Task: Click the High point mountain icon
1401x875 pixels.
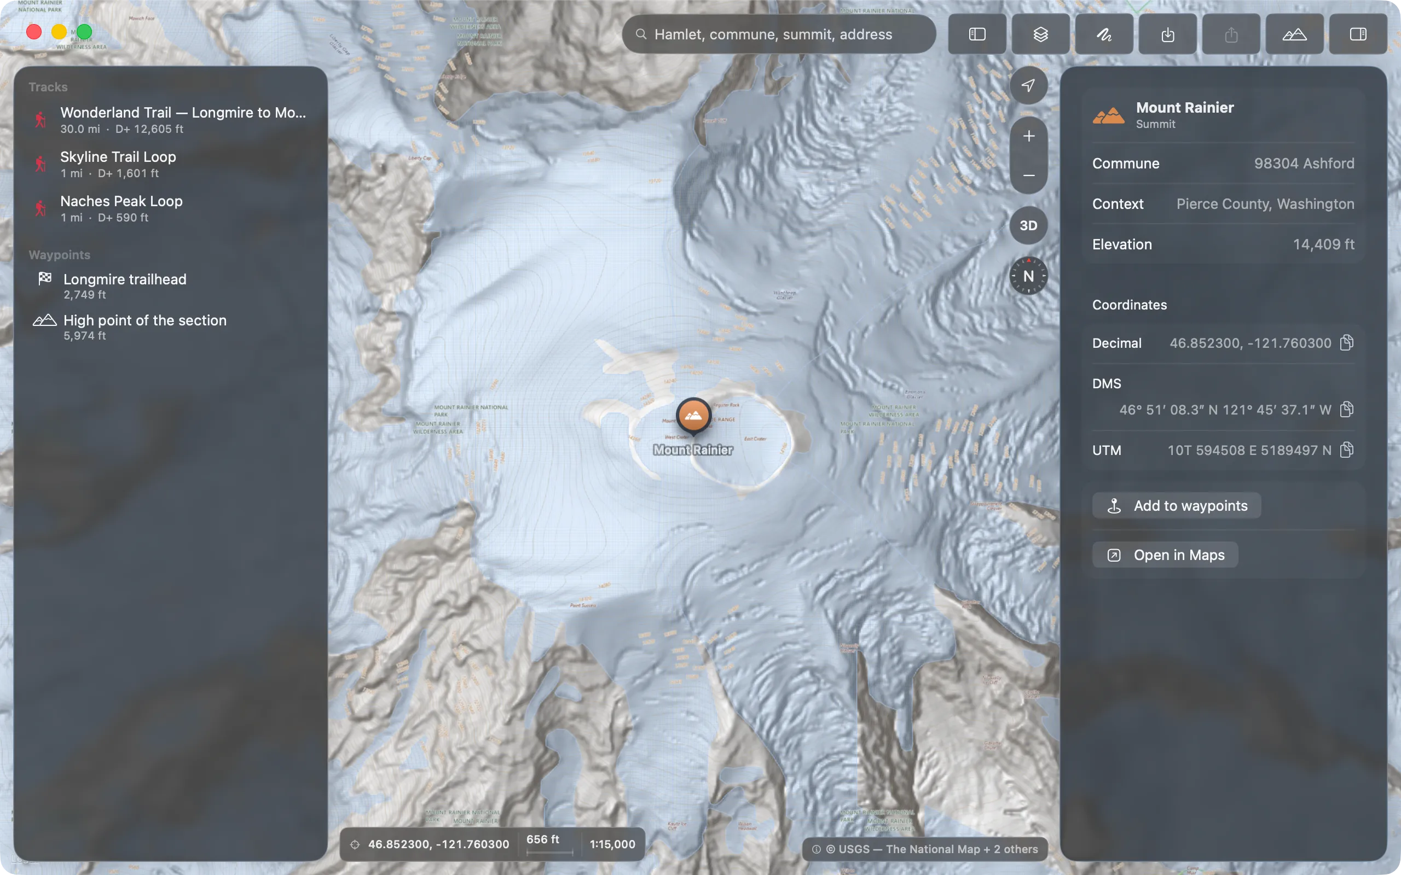Action: click(44, 320)
